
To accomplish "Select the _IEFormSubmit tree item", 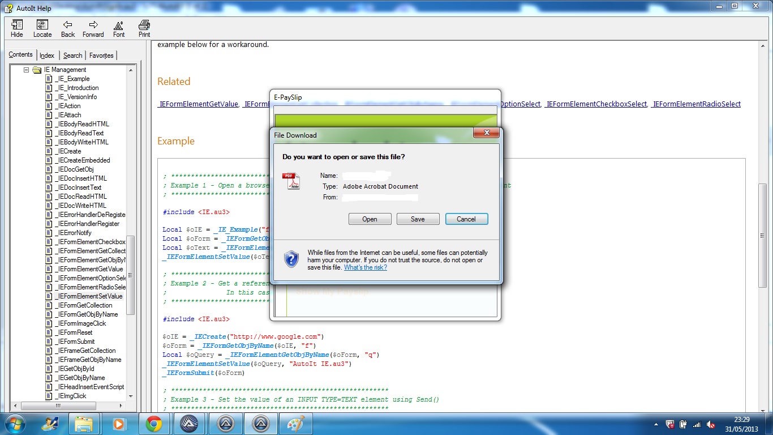I will coord(75,342).
